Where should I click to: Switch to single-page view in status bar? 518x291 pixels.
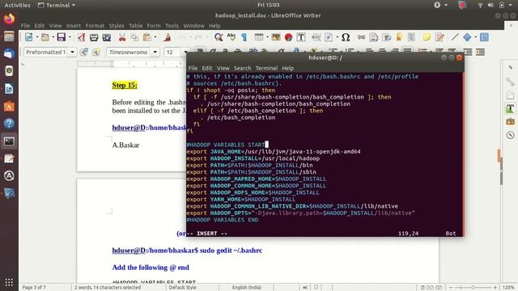coord(422,288)
